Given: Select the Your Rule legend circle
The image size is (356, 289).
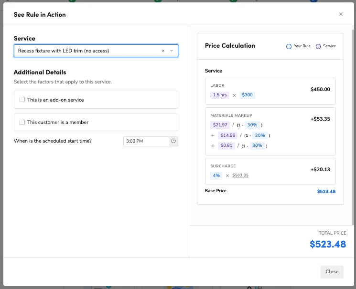Looking at the screenshot, I should (x=289, y=46).
